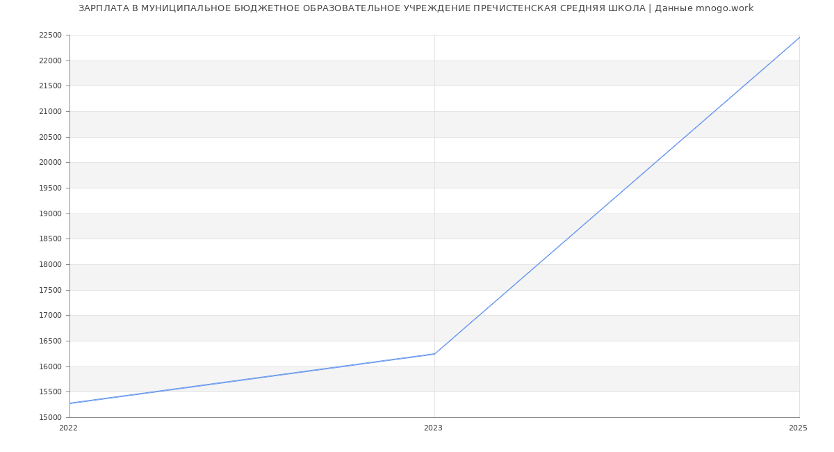
Task: Click the 19000 y-axis label
Action: 50,214
